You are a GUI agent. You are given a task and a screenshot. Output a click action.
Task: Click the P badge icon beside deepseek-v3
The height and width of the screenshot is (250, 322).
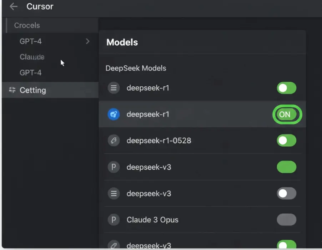(x=114, y=167)
